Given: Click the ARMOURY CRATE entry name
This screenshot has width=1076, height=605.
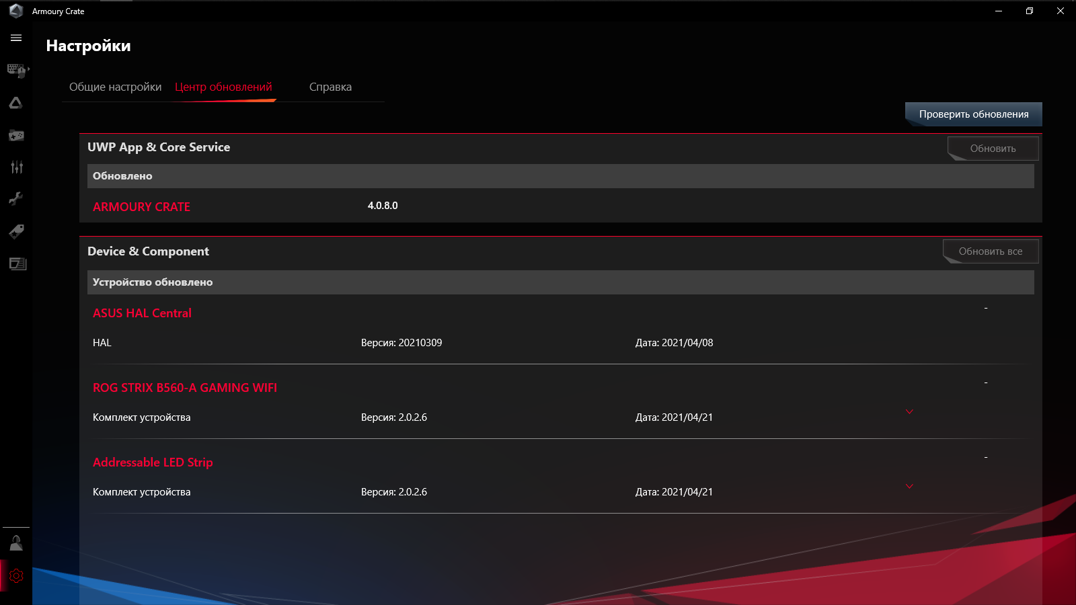Looking at the screenshot, I should point(141,207).
